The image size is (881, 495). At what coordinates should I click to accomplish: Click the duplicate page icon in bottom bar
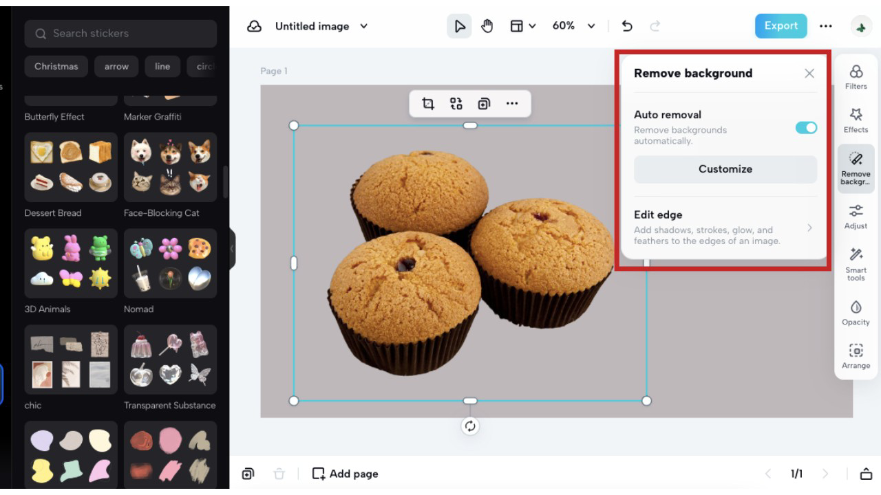click(x=248, y=474)
